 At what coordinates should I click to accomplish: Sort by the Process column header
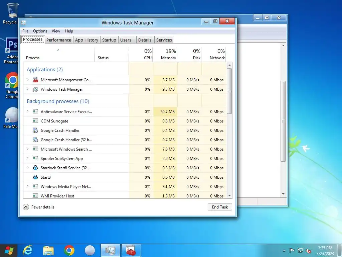pyautogui.click(x=59, y=54)
